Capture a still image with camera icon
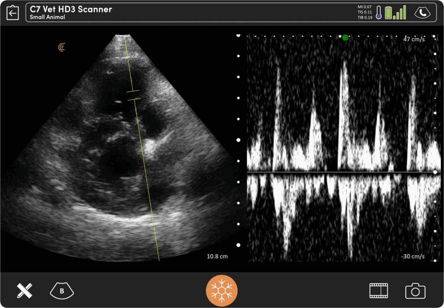Image resolution: width=444 pixels, height=308 pixels. tap(415, 291)
